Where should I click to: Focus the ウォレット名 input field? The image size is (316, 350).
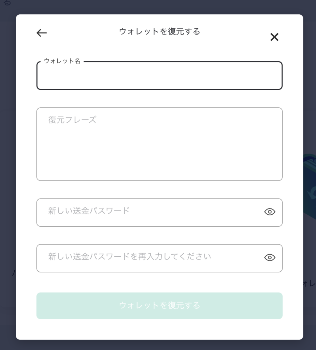159,76
